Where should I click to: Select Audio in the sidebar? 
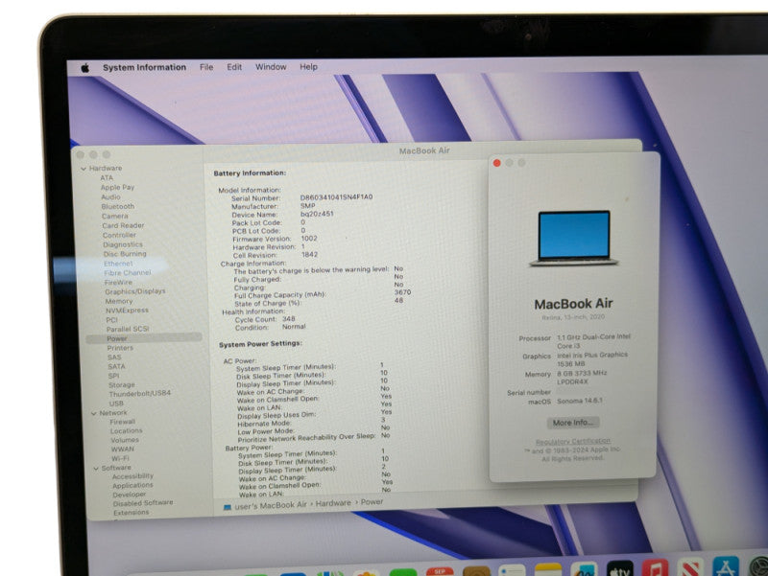[110, 197]
